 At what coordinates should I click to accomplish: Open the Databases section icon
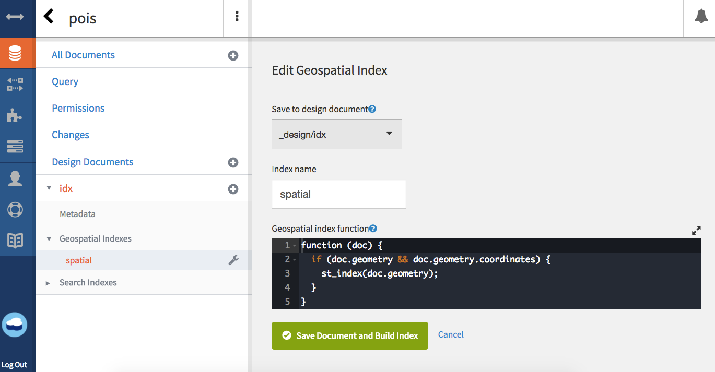[x=15, y=53]
